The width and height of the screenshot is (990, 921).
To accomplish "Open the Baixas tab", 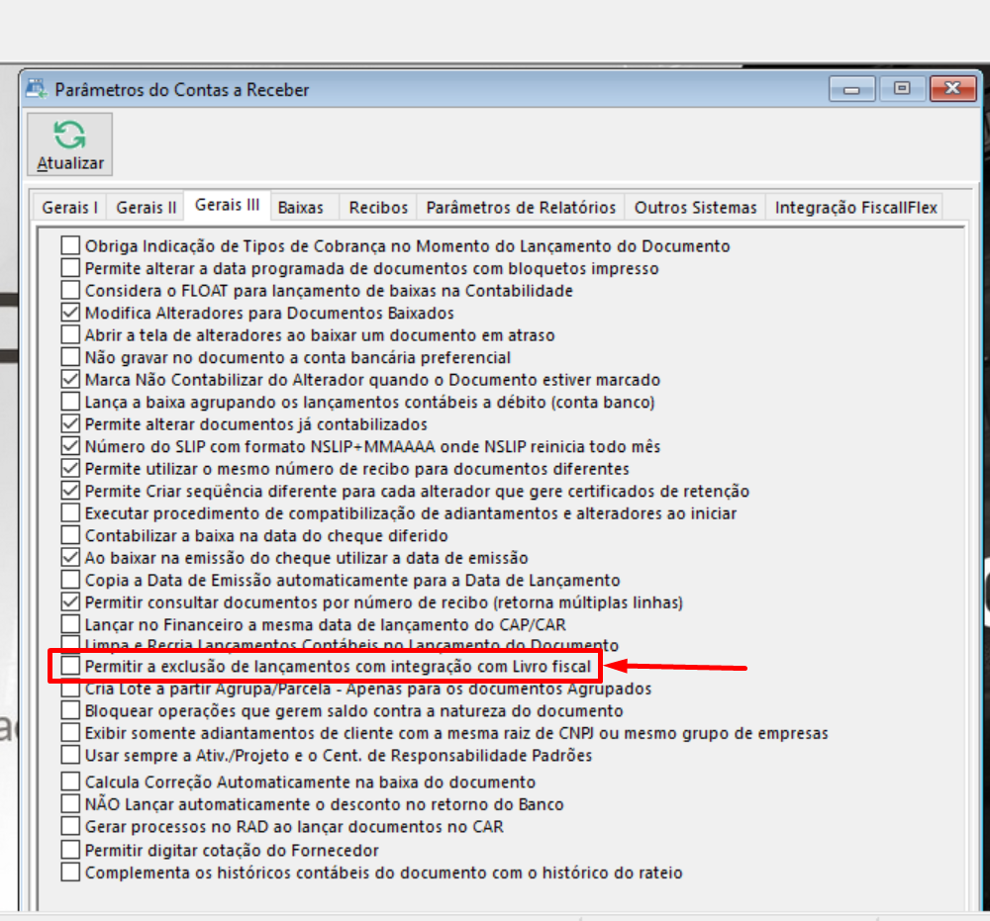I will (301, 208).
